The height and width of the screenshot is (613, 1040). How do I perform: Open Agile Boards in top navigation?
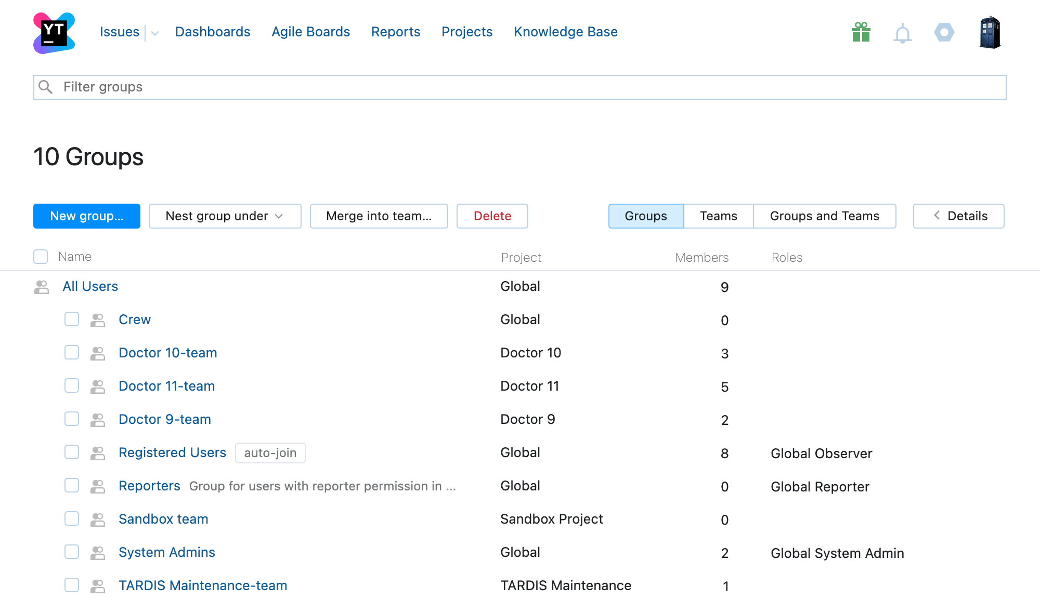pos(310,32)
